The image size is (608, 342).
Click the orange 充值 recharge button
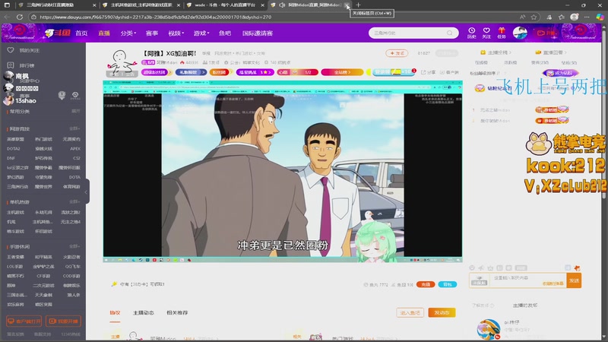click(x=426, y=284)
